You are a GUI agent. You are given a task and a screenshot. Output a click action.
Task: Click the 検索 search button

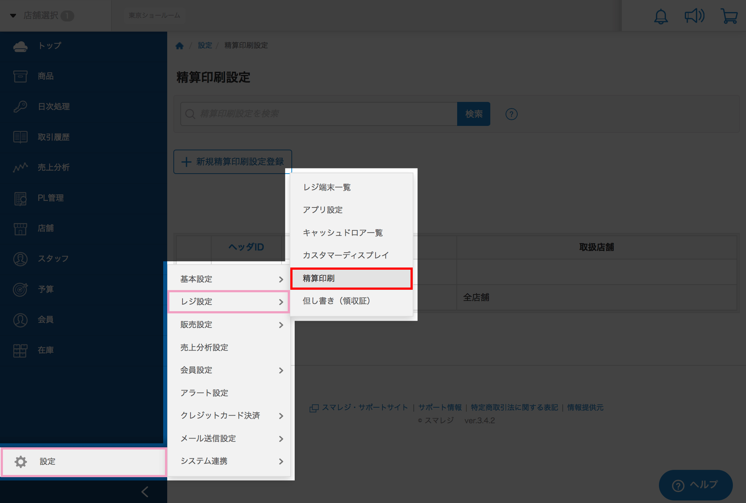tap(474, 114)
